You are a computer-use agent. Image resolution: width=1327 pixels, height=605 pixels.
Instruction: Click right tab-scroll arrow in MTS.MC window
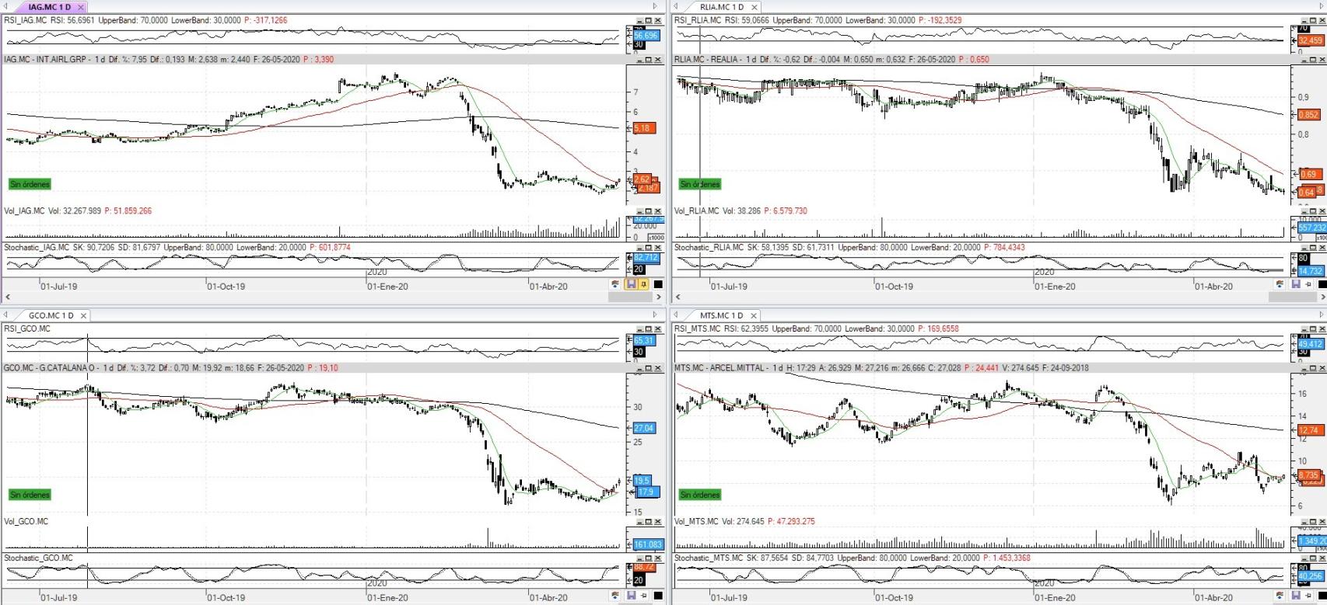1322,315
